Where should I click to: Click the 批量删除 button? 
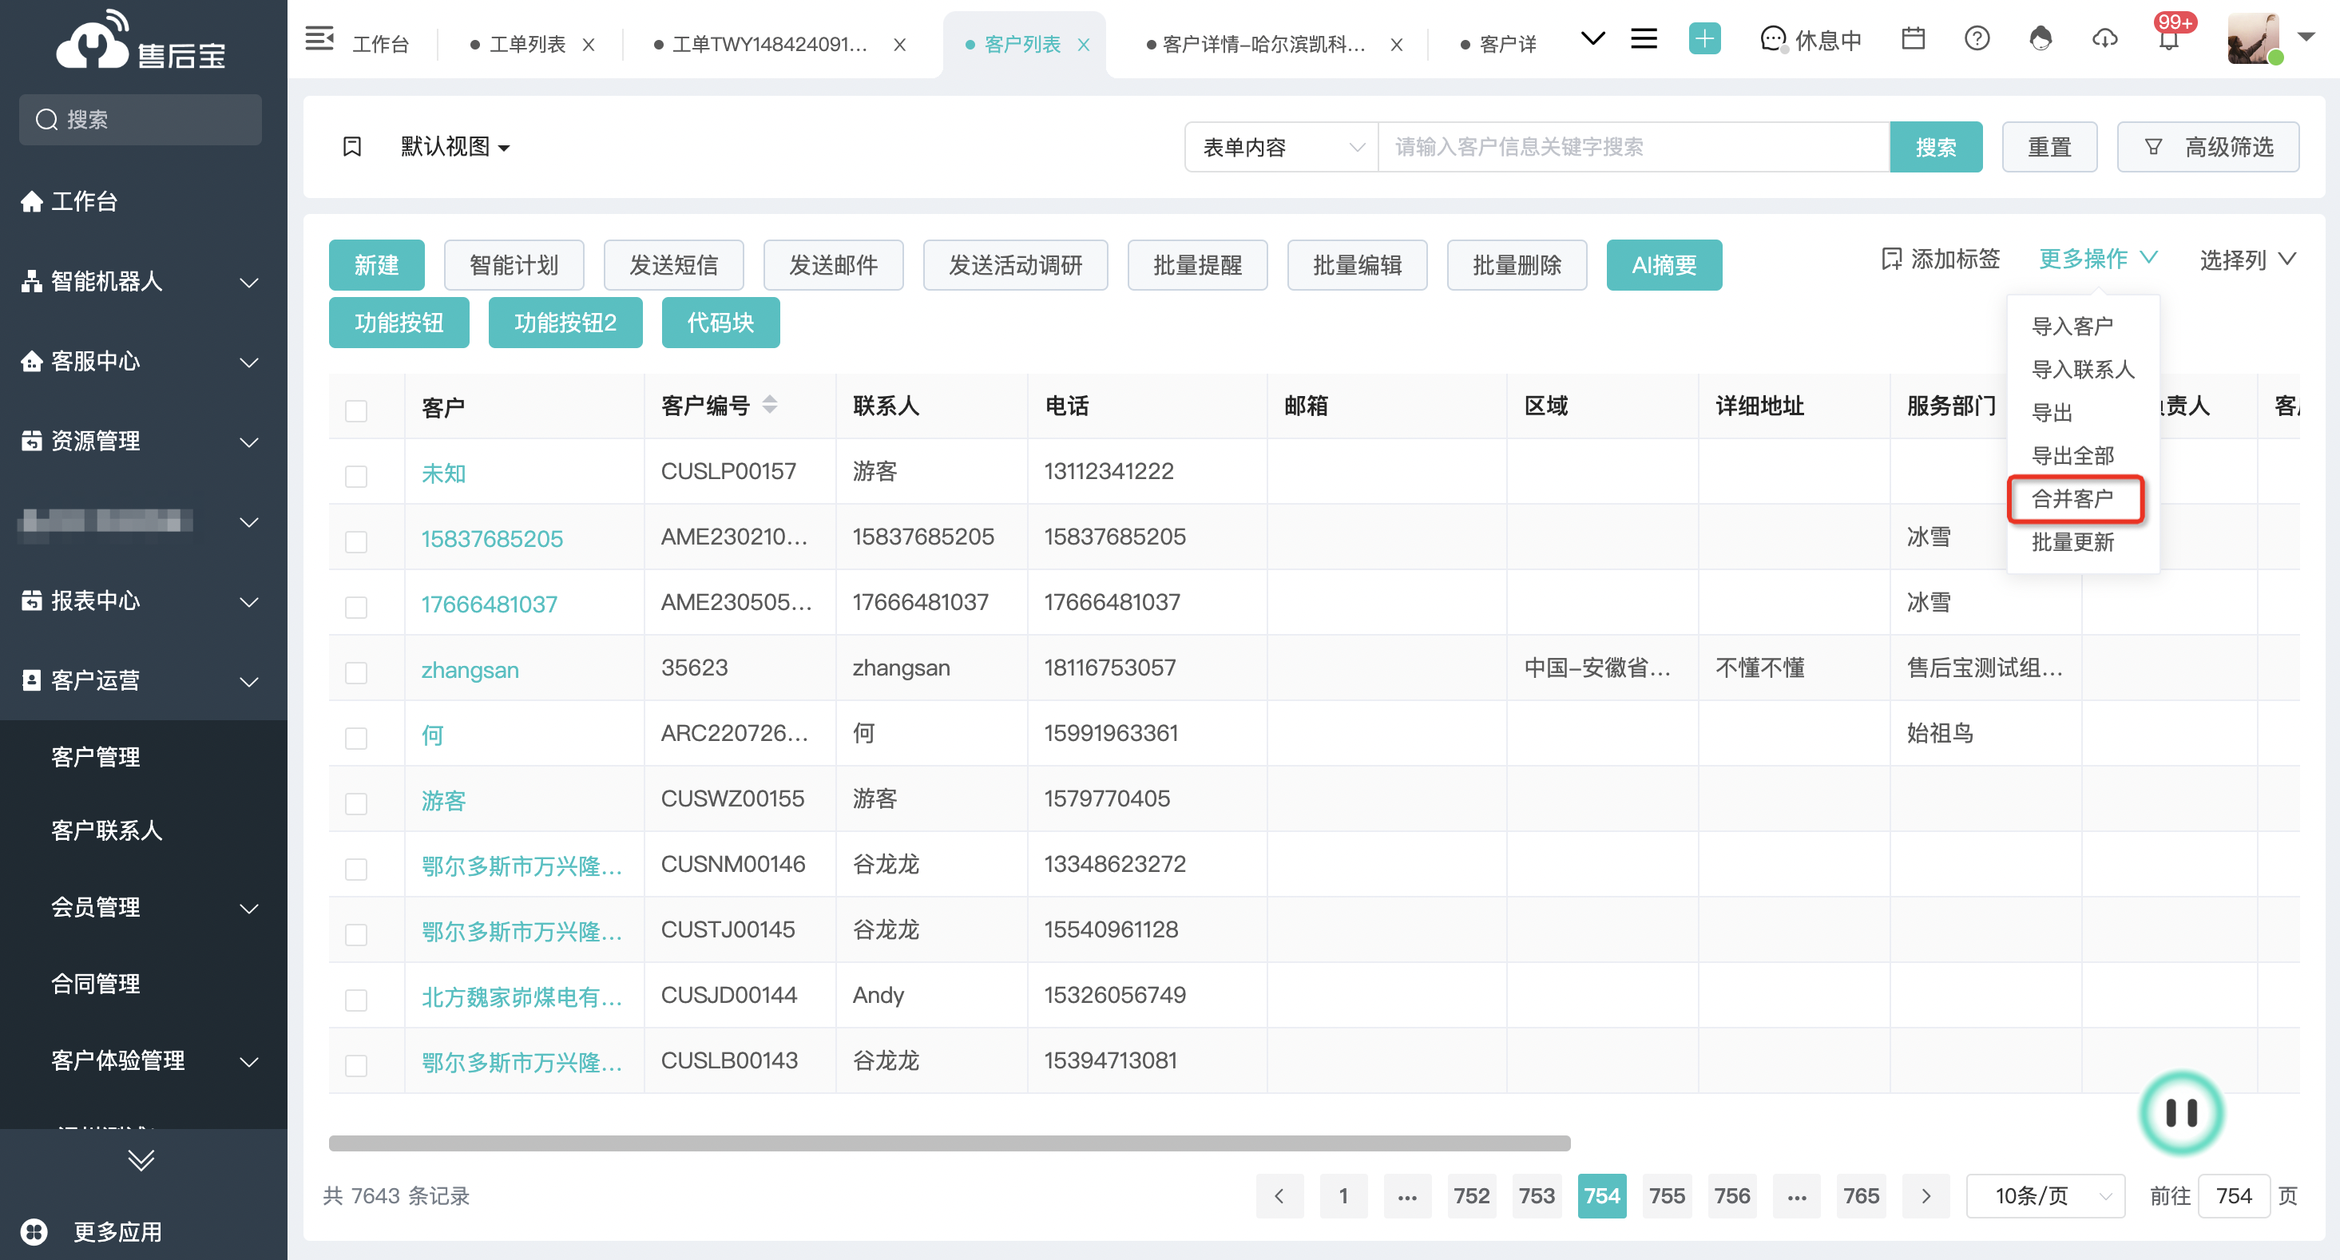pos(1516,265)
